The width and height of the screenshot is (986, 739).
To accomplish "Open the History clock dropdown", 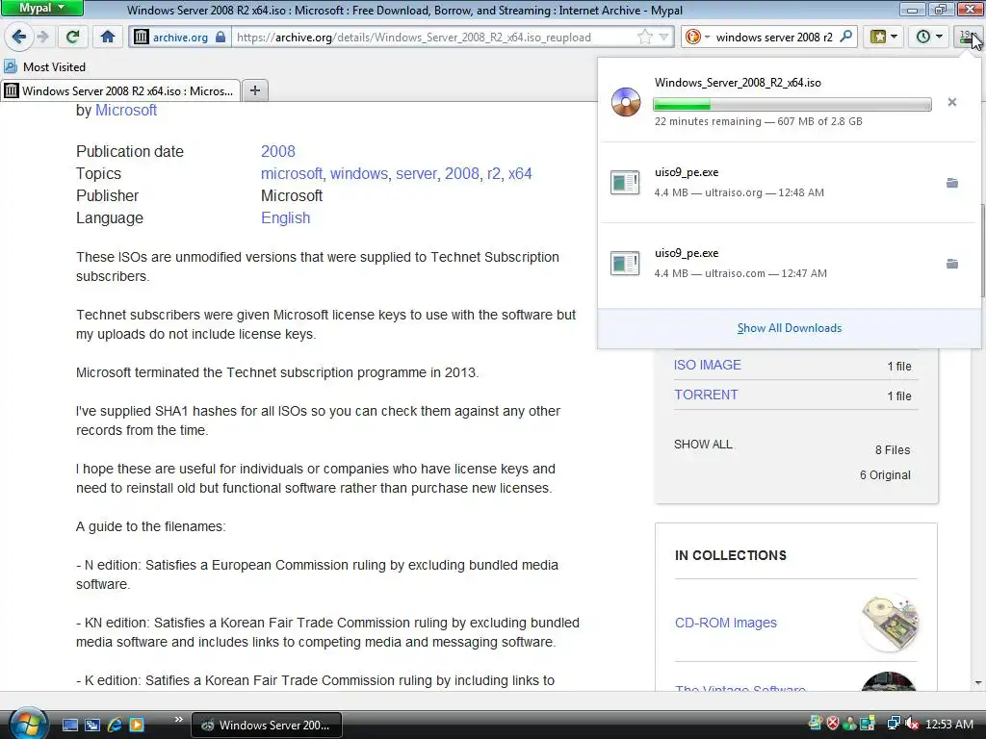I will (929, 38).
